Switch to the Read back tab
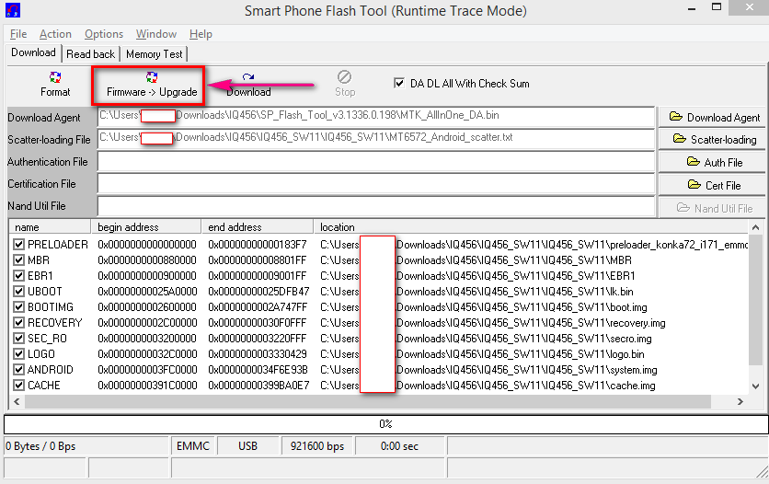The image size is (769, 484). click(x=91, y=54)
